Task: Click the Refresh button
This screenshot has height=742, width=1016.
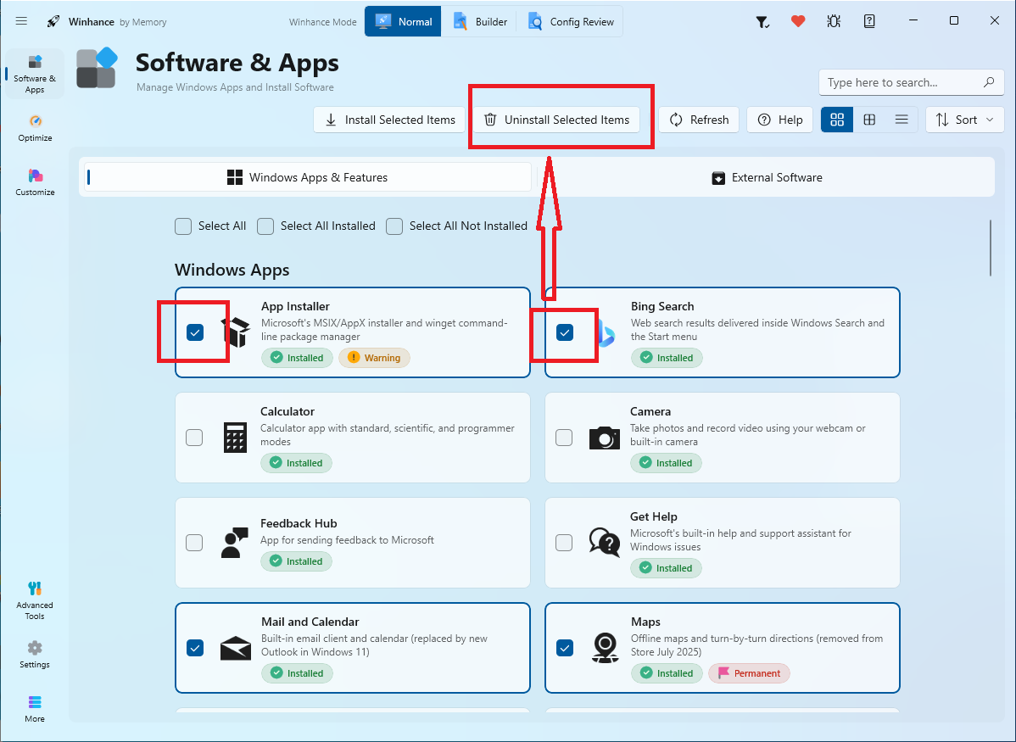Action: (x=699, y=120)
